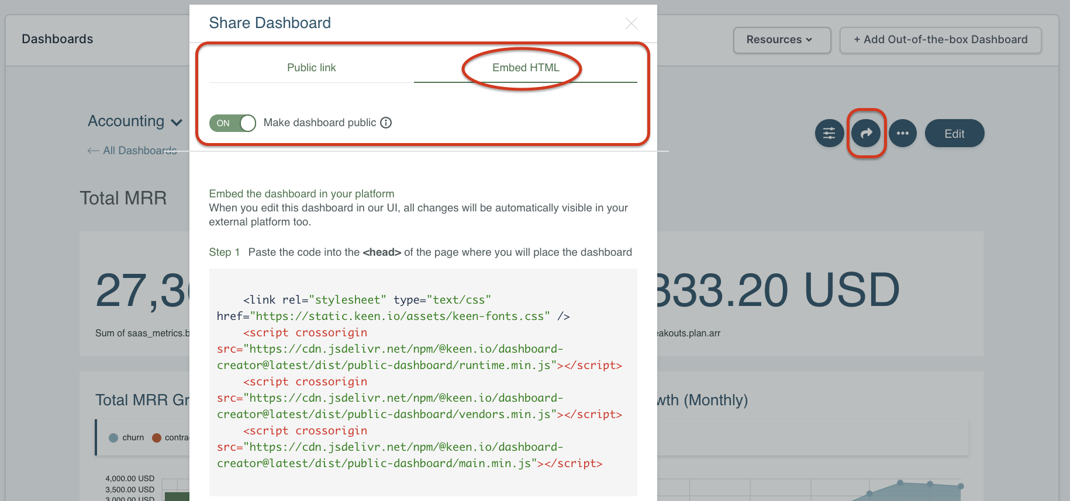Click the Make dashboard public label
Viewport: 1070px width, 501px height.
click(x=320, y=123)
